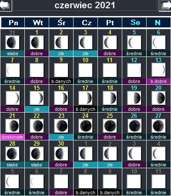Viewport: 171px width, 196px height.
Task: Open moon phase icon for May 31
Action: (12, 43)
